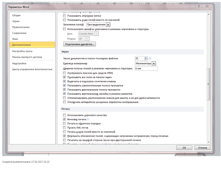Open Центр управления безопасностью
Image resolution: width=221 pixels, height=169 pixels.
[x=32, y=69]
